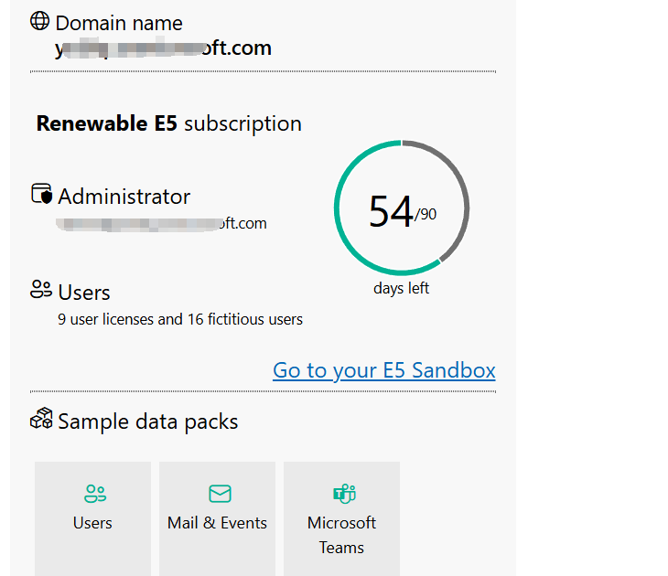The width and height of the screenshot is (668, 576).
Task: Click the Administrator shield icon
Action: [x=42, y=194]
